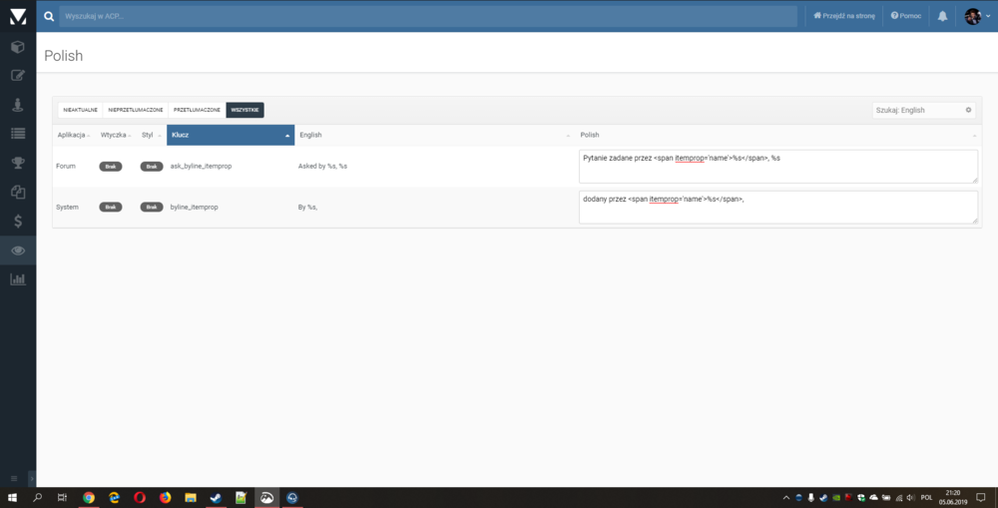Open the Statistics bar chart sidebar icon
Image resolution: width=998 pixels, height=508 pixels.
tap(18, 278)
